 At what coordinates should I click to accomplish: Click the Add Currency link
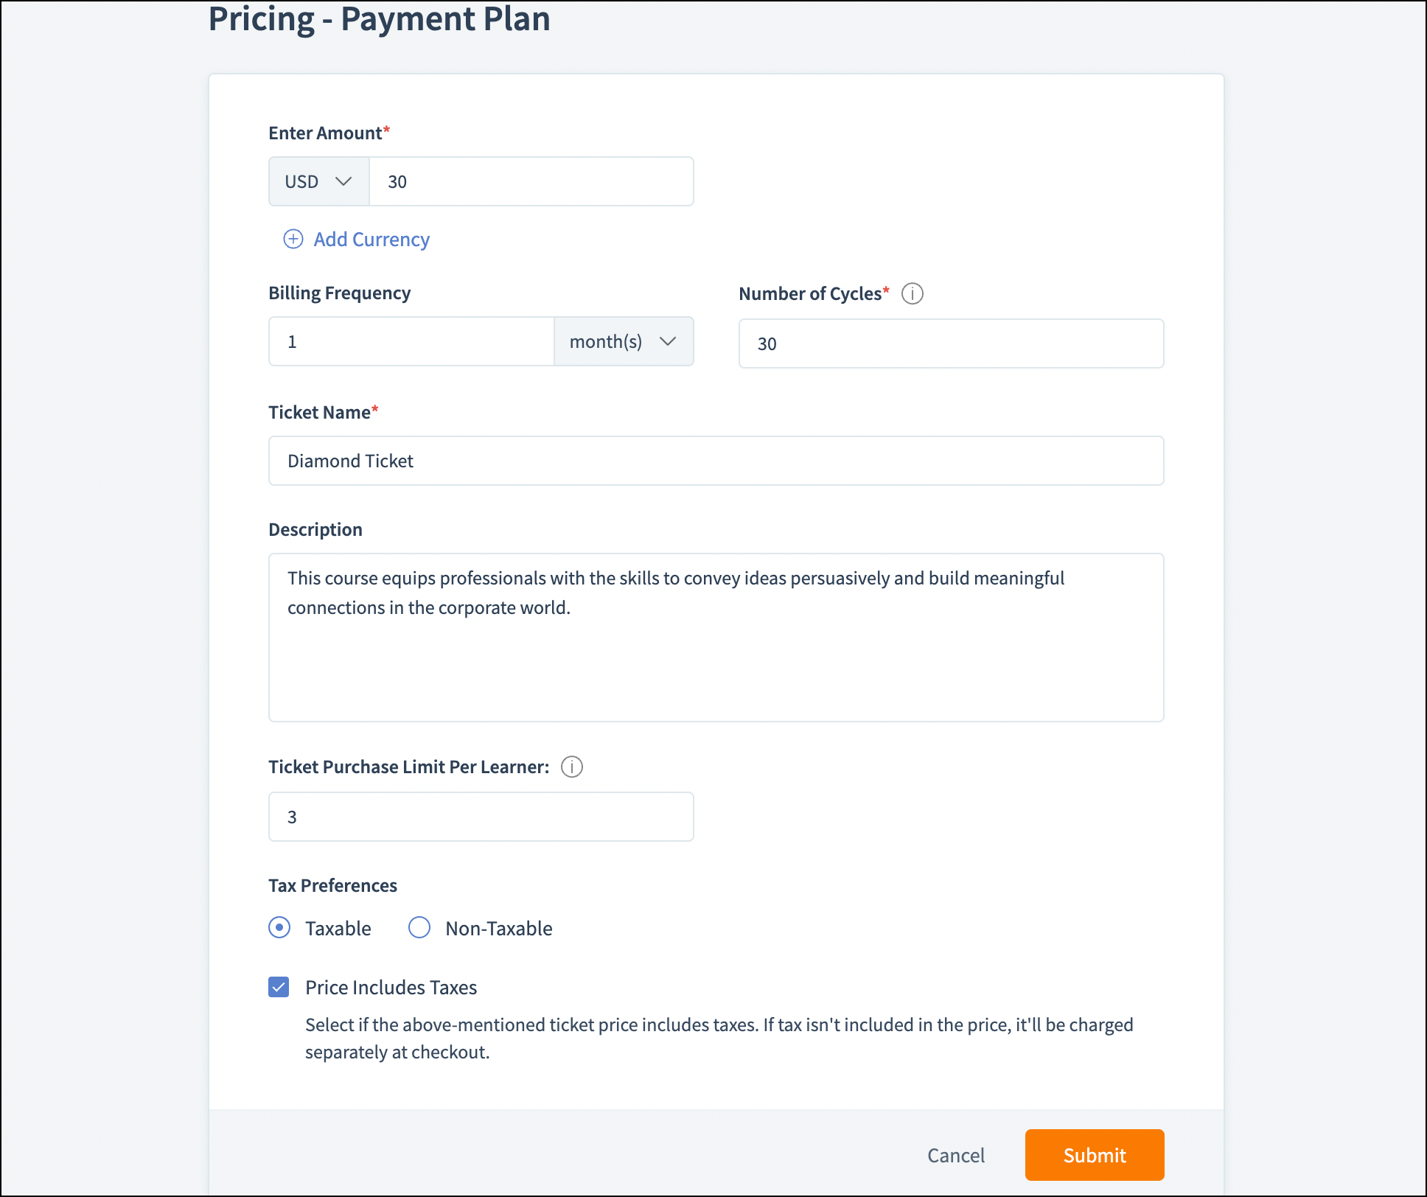coord(371,240)
